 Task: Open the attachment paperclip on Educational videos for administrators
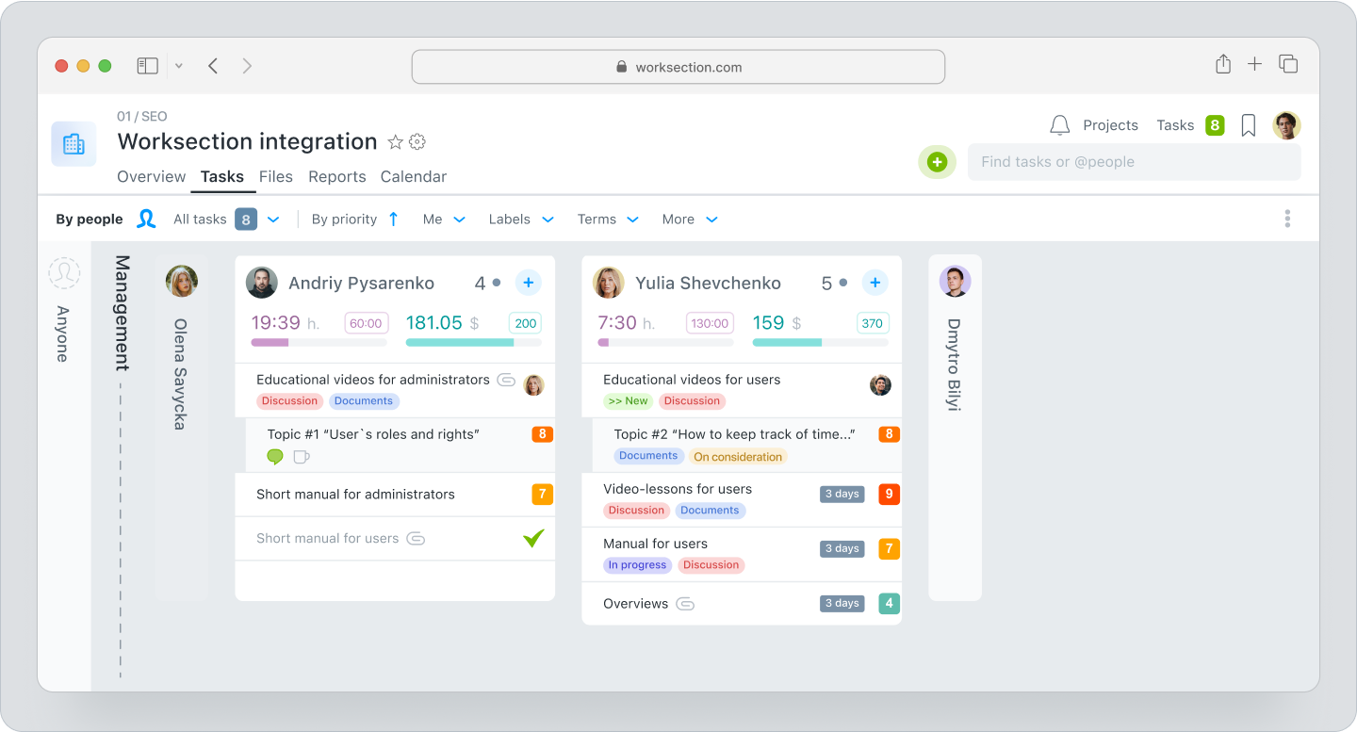coord(506,380)
